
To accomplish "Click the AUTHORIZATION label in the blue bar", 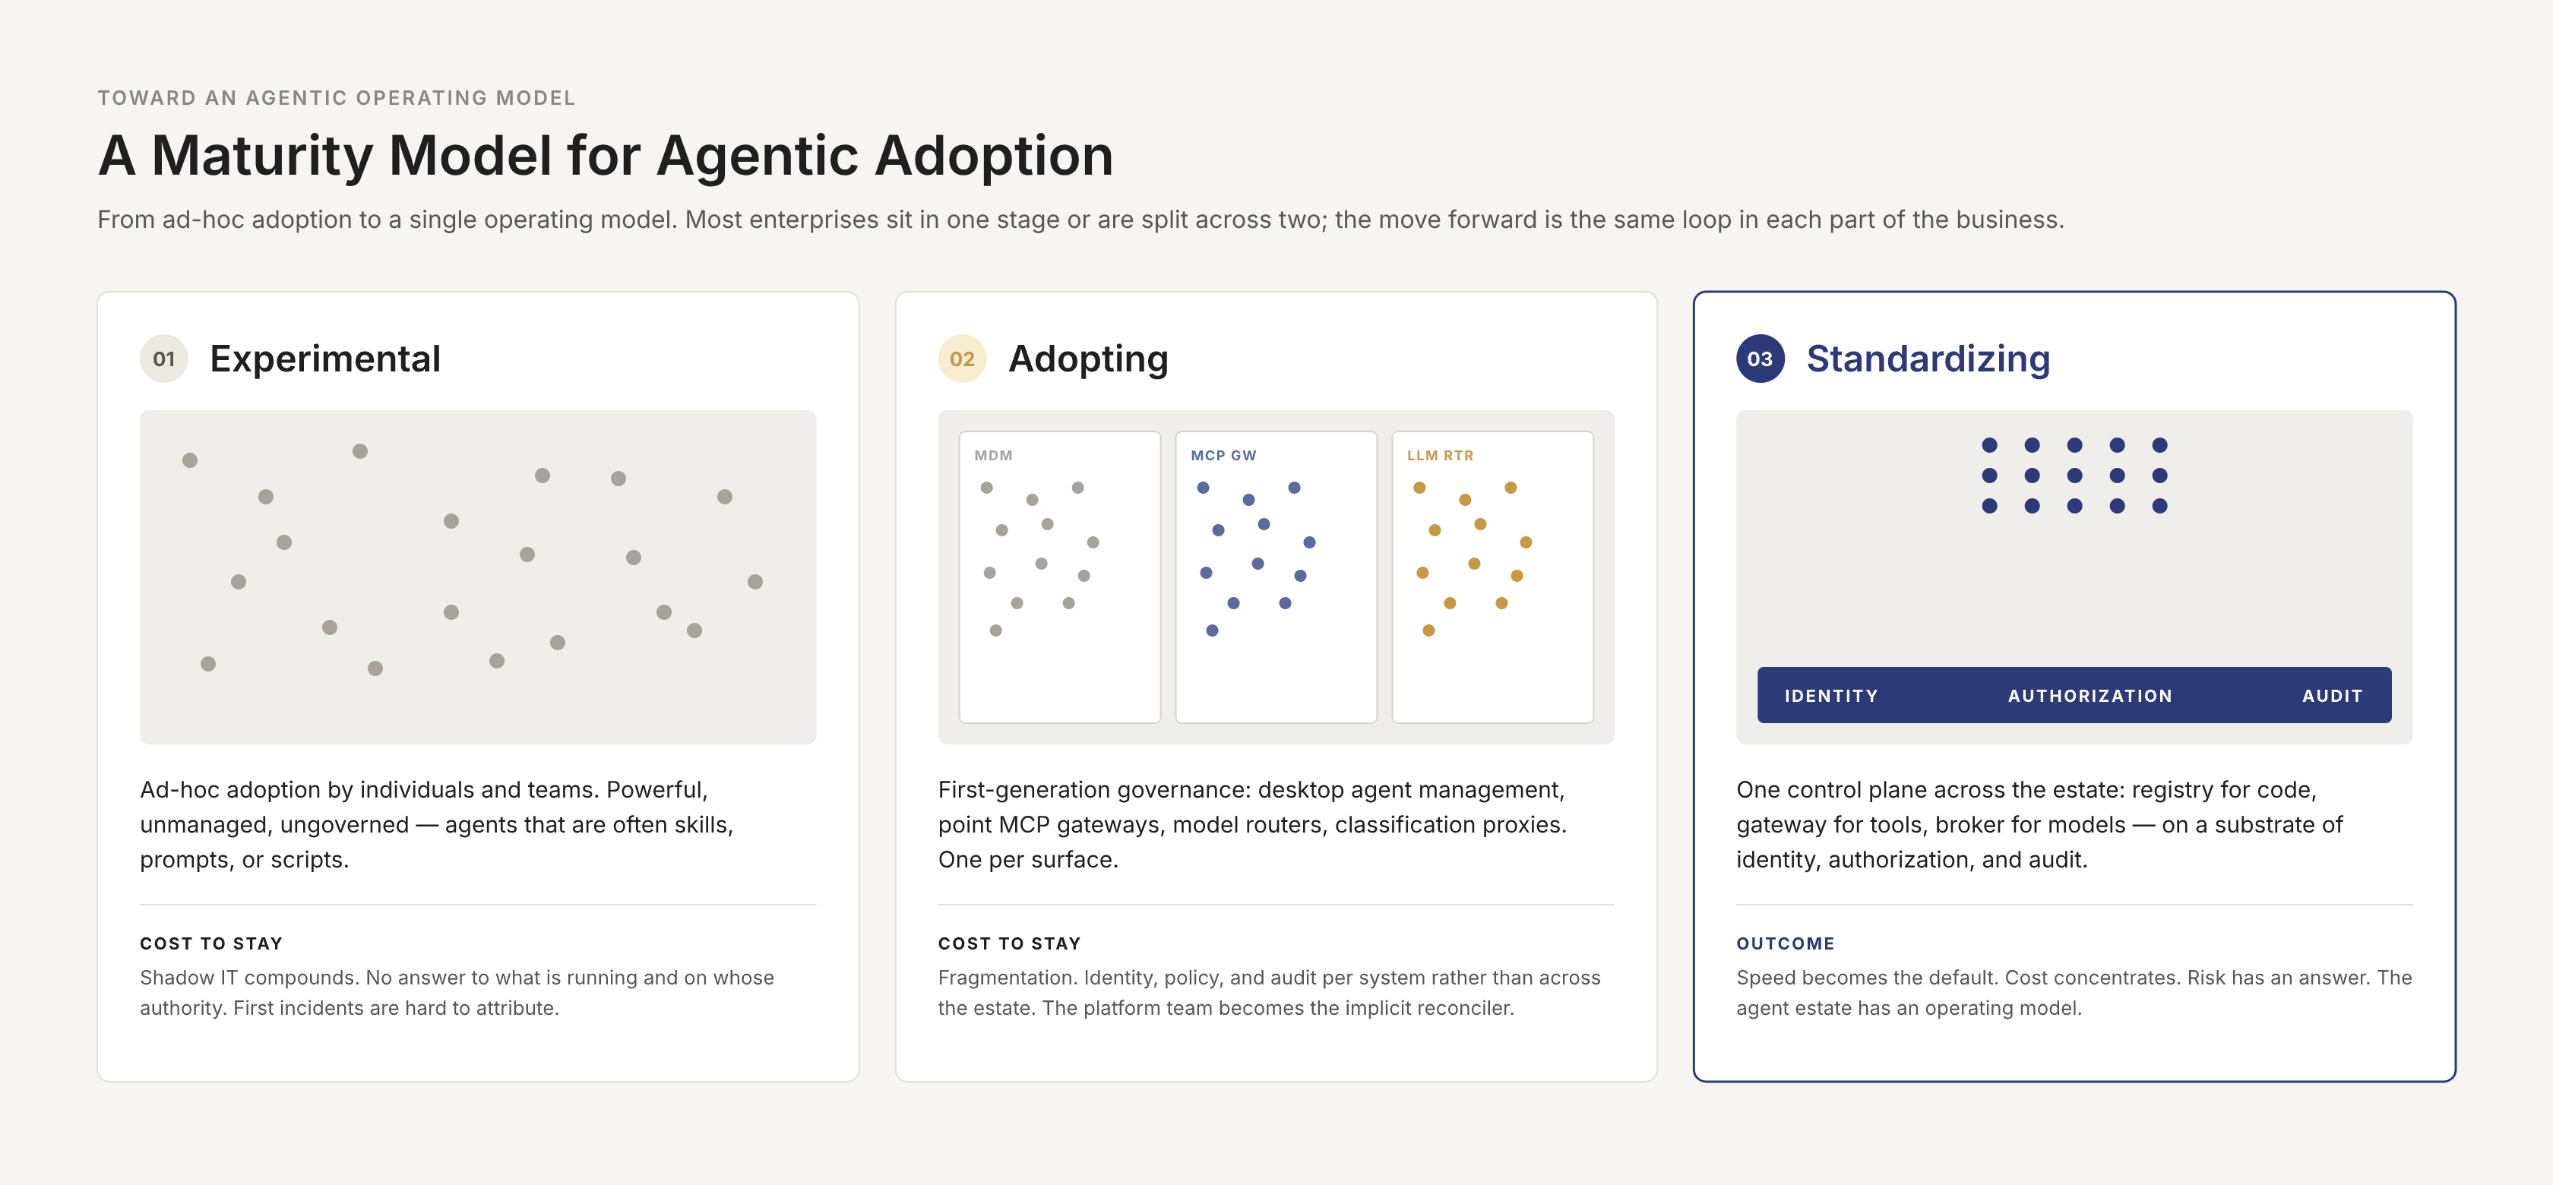I will 2090,696.
